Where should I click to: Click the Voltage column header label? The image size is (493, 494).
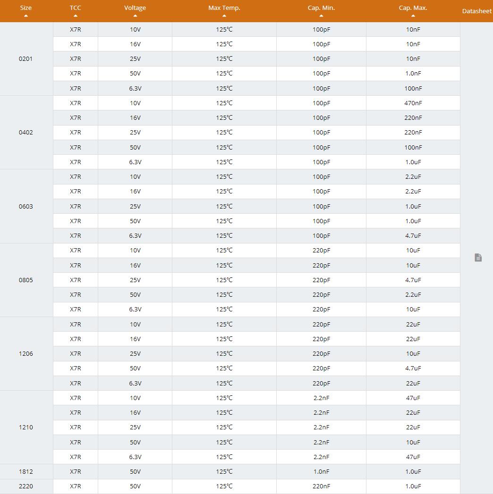tap(135, 8)
